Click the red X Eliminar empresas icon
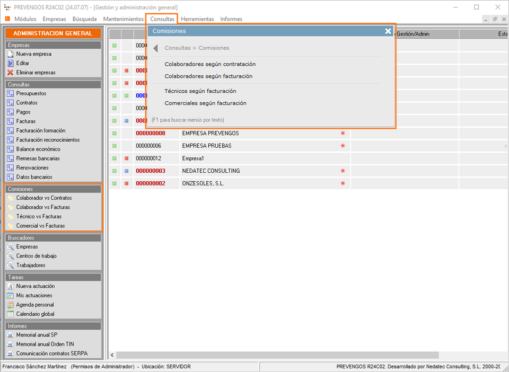This screenshot has height=372, width=509. [10, 73]
